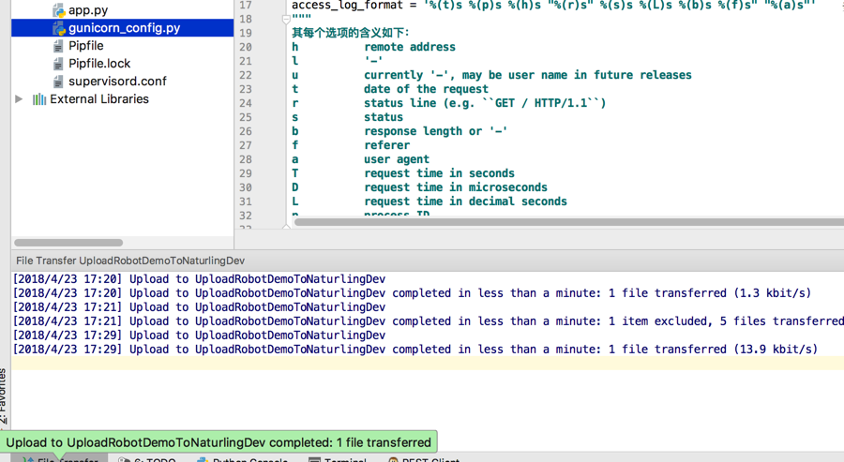844x462 pixels.
Task: Click the 13.9 kbit/s log entry
Action: coord(415,349)
